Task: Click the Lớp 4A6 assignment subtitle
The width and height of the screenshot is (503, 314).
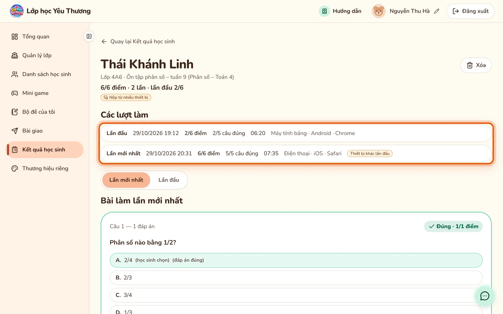Action: click(x=167, y=77)
